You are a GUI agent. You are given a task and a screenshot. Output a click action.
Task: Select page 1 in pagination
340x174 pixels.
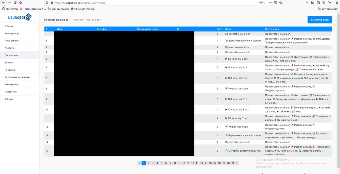[x=144, y=163]
